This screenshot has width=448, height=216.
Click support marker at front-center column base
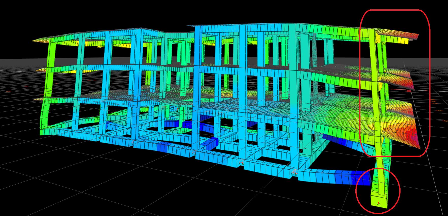coord(242,162)
